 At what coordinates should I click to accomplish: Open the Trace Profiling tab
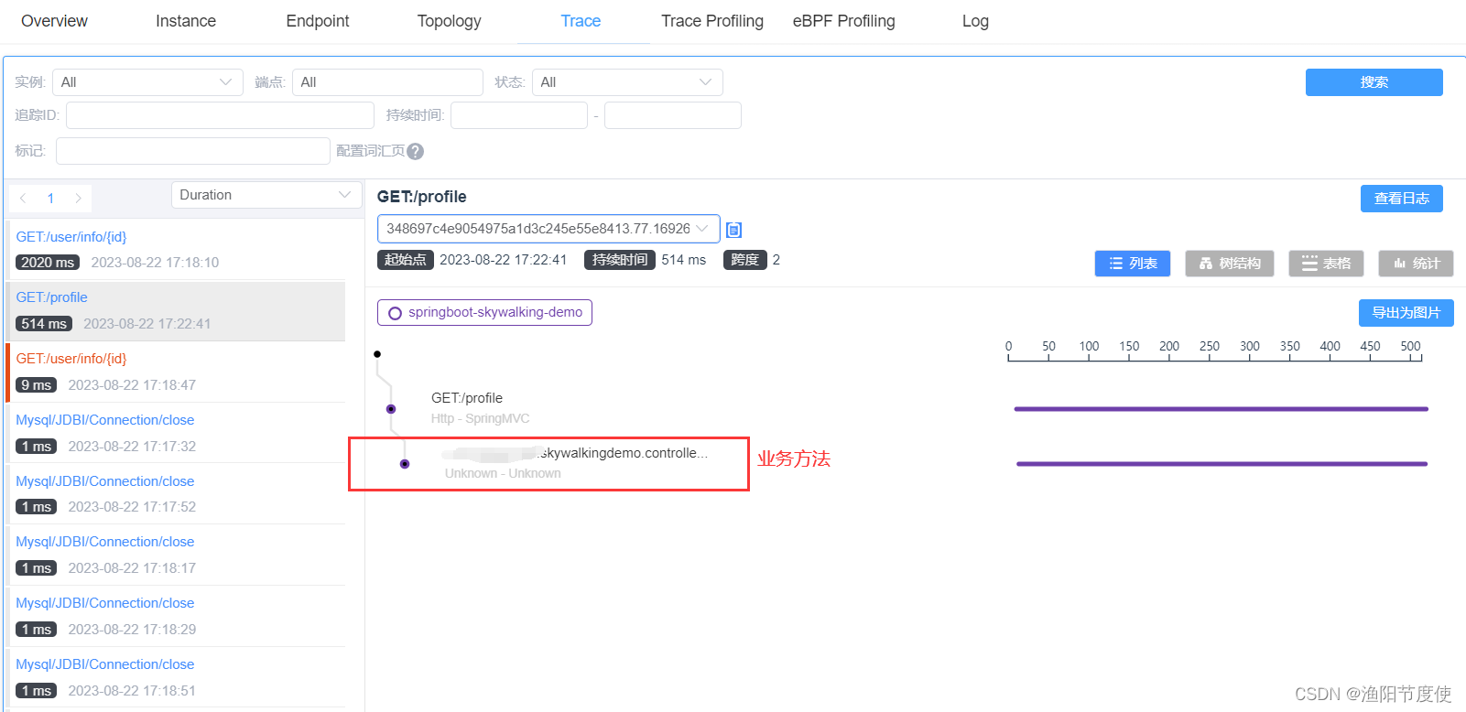[712, 21]
